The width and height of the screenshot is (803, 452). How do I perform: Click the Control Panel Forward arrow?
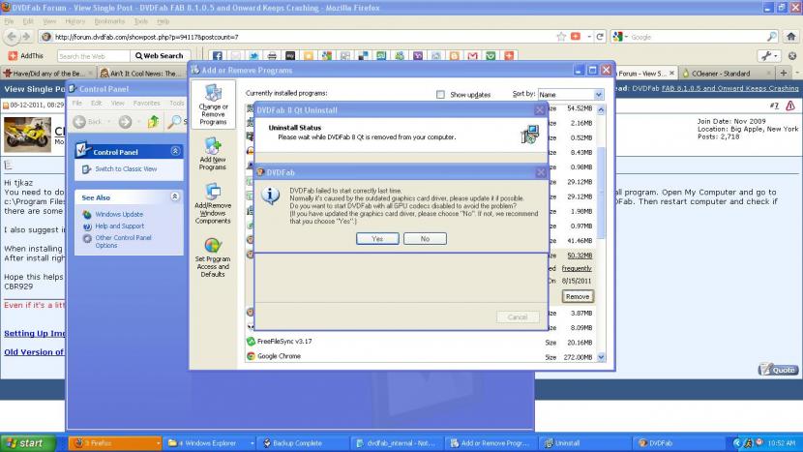tap(125, 122)
